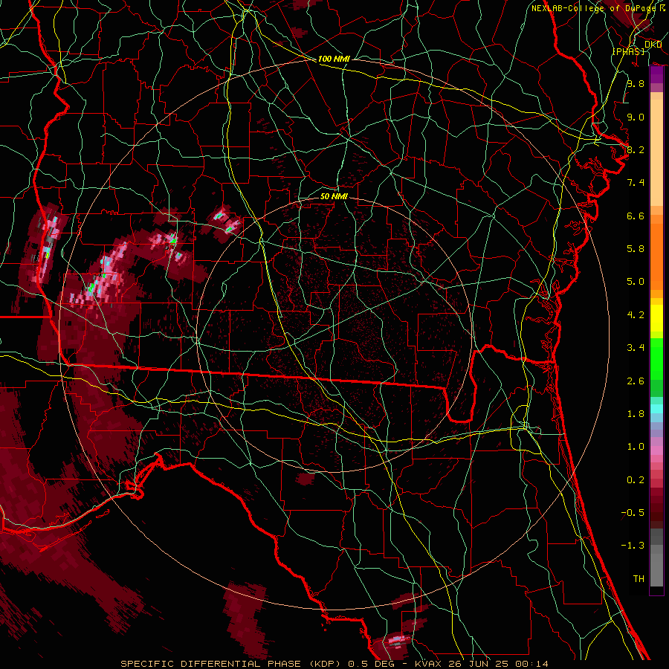
Task: Click the 6.6 value on the color scale
Action: click(x=636, y=216)
